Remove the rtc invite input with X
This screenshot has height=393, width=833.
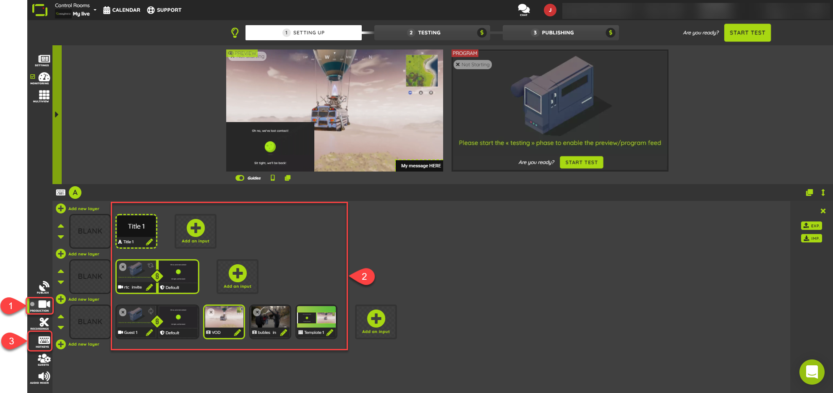(123, 267)
